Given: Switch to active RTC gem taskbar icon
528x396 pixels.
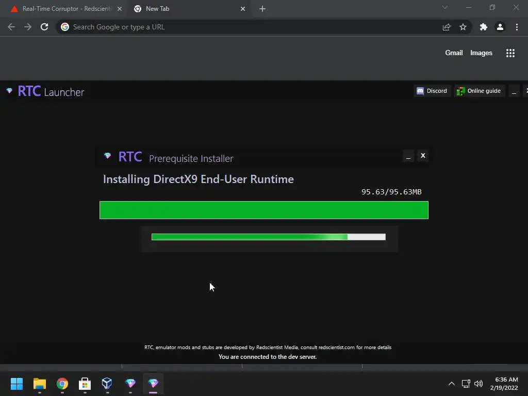Looking at the screenshot, I should tap(153, 384).
